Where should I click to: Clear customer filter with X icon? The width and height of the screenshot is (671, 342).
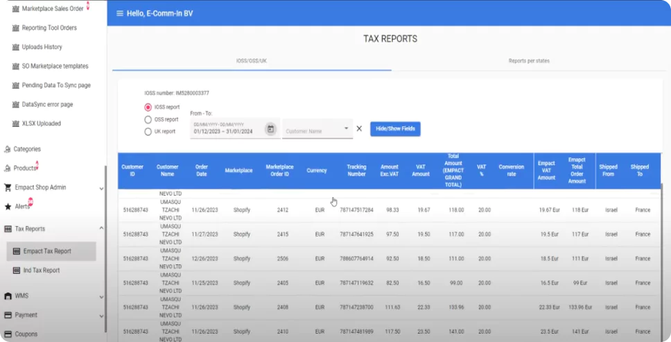pyautogui.click(x=359, y=128)
